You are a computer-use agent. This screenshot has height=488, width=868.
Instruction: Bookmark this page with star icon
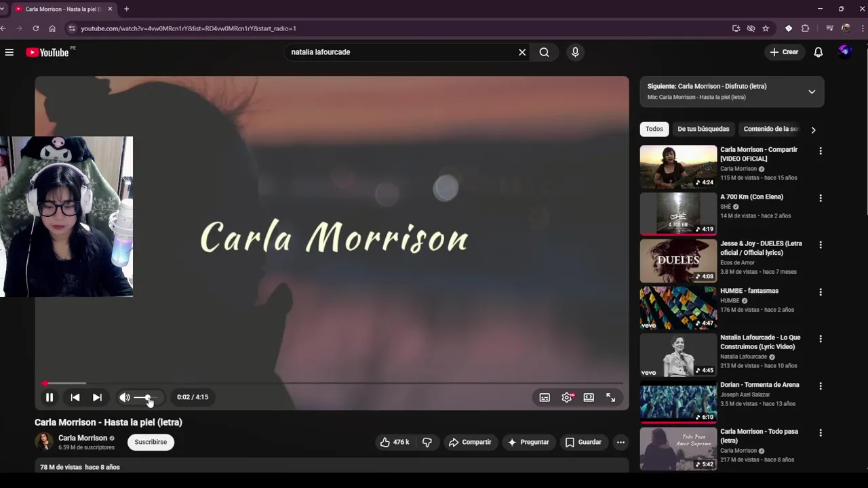[766, 28]
